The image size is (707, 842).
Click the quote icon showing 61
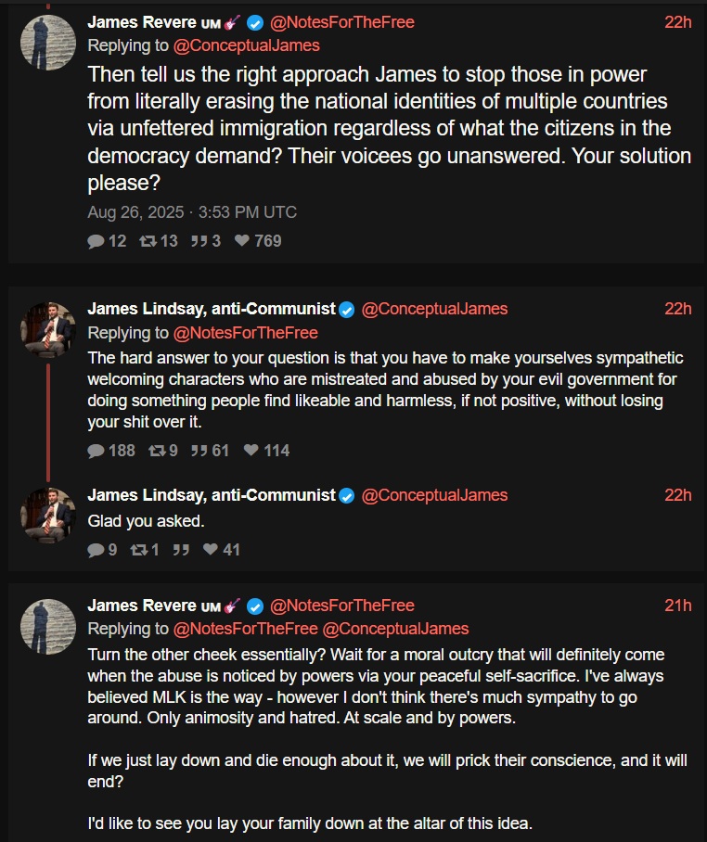tap(198, 451)
